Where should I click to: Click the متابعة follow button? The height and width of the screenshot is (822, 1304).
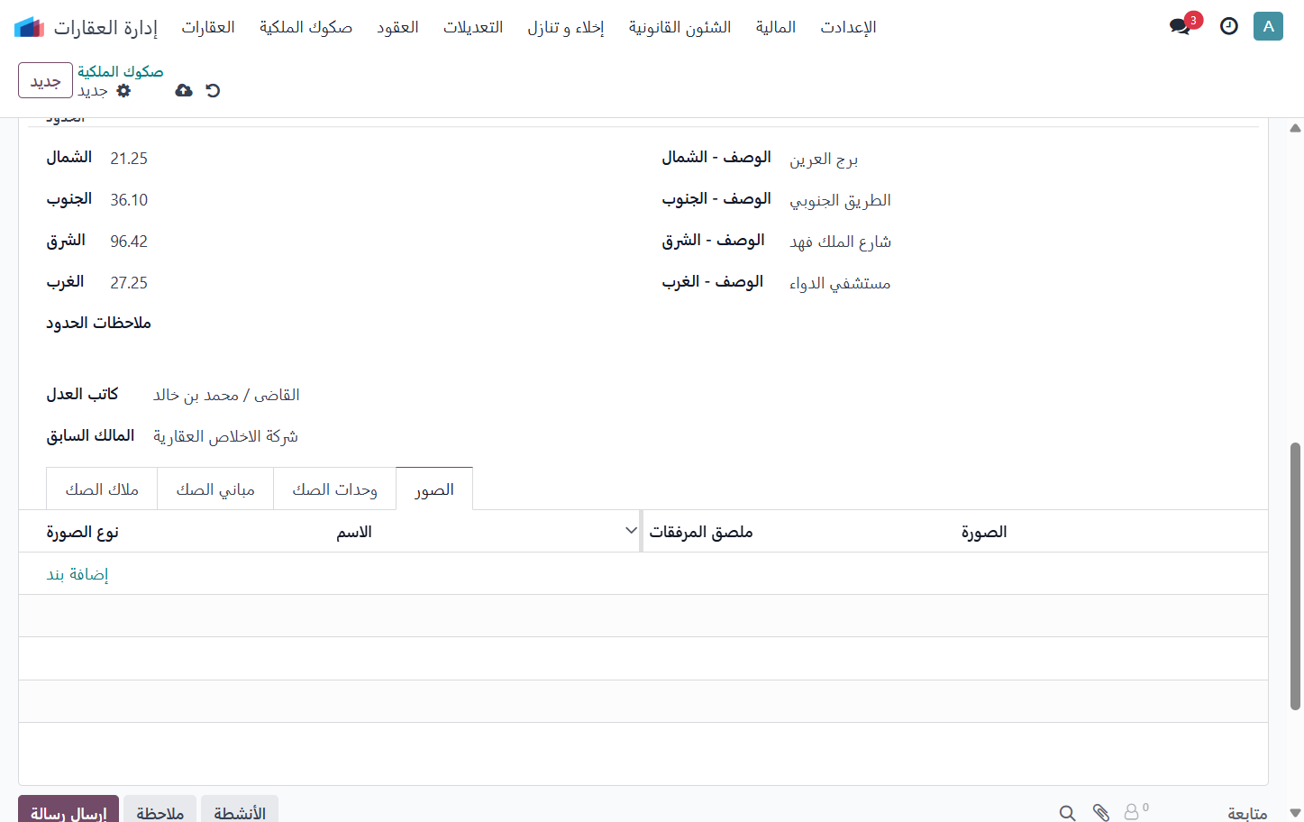pyautogui.click(x=1247, y=813)
